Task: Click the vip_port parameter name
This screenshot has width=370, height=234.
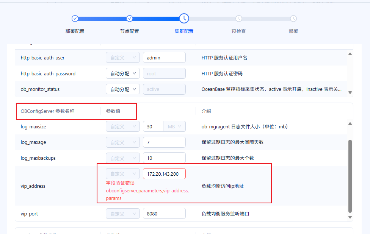Action: pyautogui.click(x=29, y=214)
